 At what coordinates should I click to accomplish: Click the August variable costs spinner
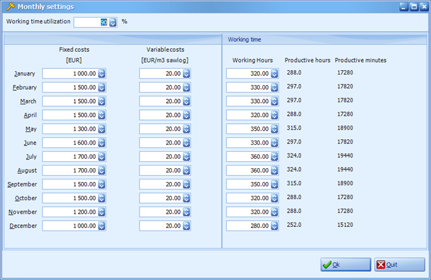(x=186, y=171)
